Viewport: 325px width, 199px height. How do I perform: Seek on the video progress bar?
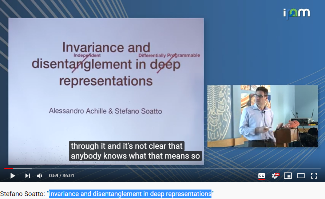tap(162, 168)
